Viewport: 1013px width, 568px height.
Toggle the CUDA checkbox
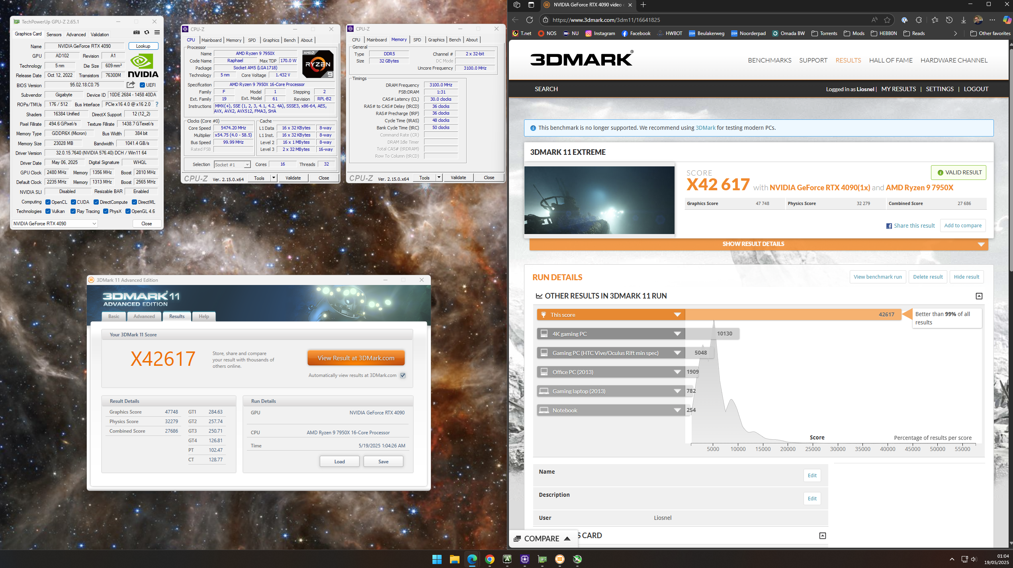tap(73, 202)
